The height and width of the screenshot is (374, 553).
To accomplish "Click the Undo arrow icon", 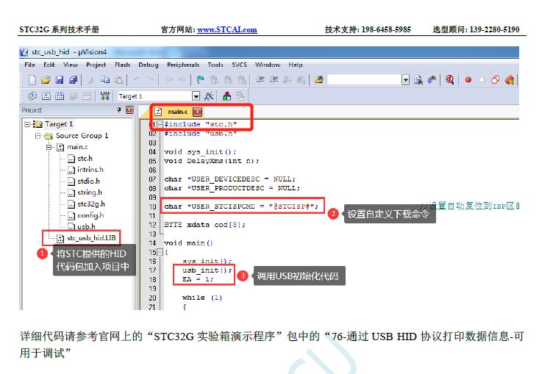I will click(x=137, y=80).
